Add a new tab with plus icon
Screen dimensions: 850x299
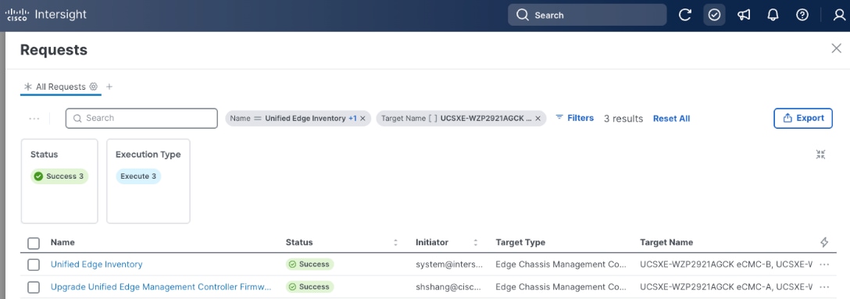(109, 87)
